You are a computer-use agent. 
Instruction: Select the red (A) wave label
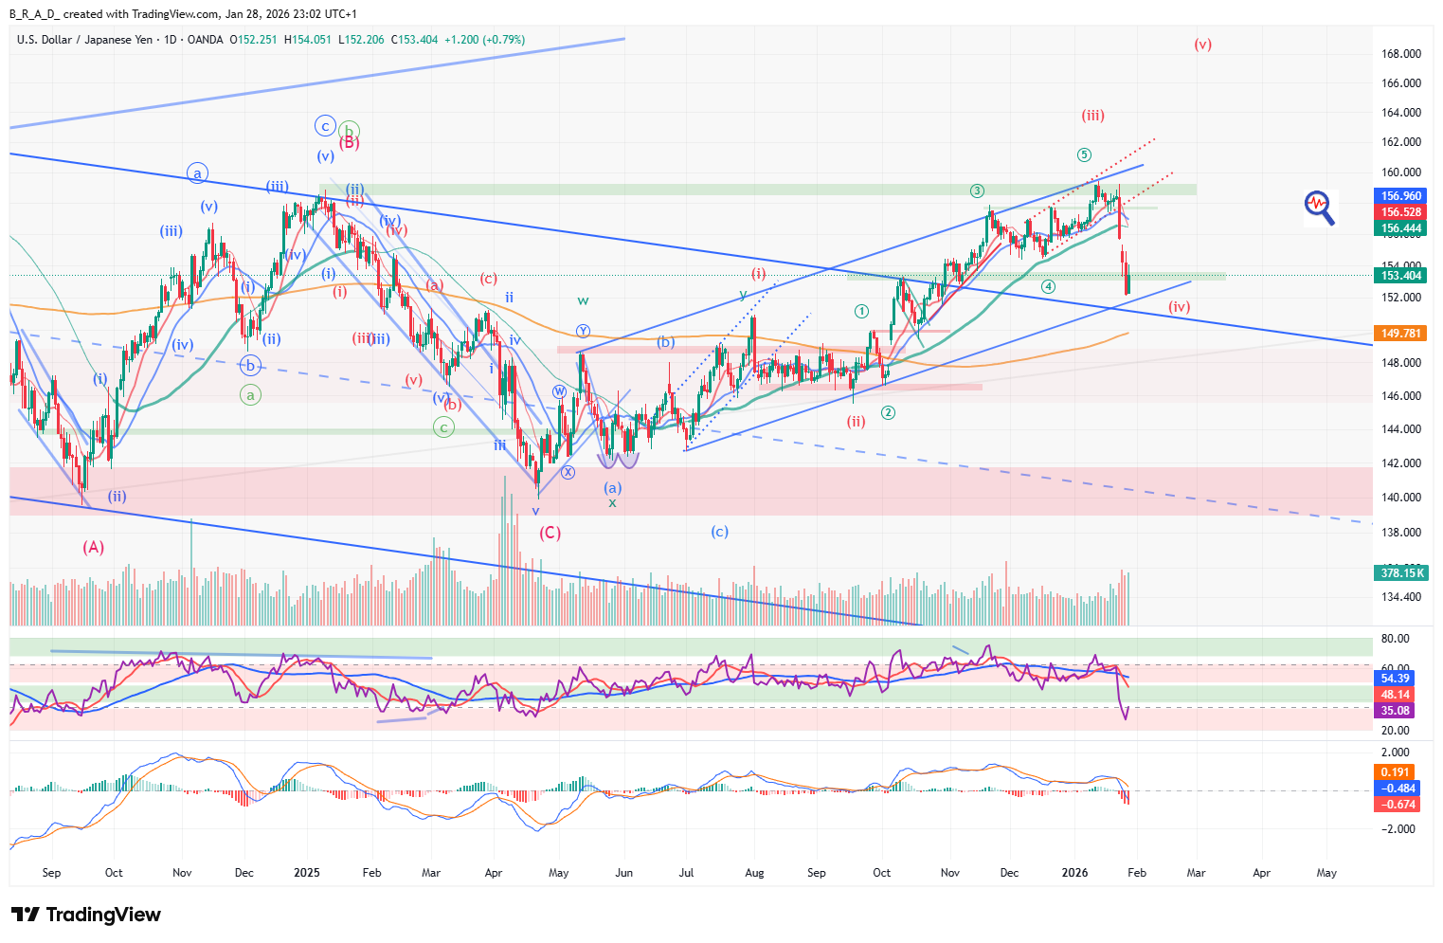tap(93, 547)
